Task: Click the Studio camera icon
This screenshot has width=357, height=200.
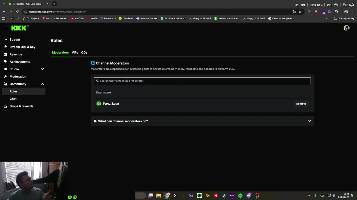Action: click(5, 69)
